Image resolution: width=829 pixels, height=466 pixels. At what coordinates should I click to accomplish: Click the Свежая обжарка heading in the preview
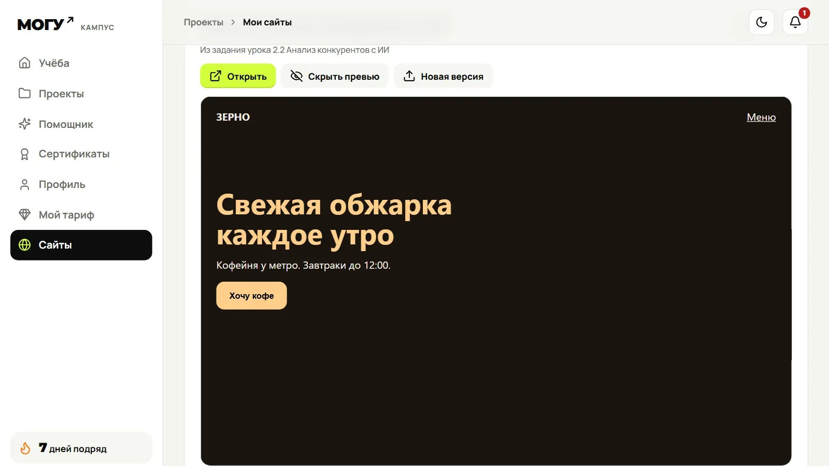(334, 220)
